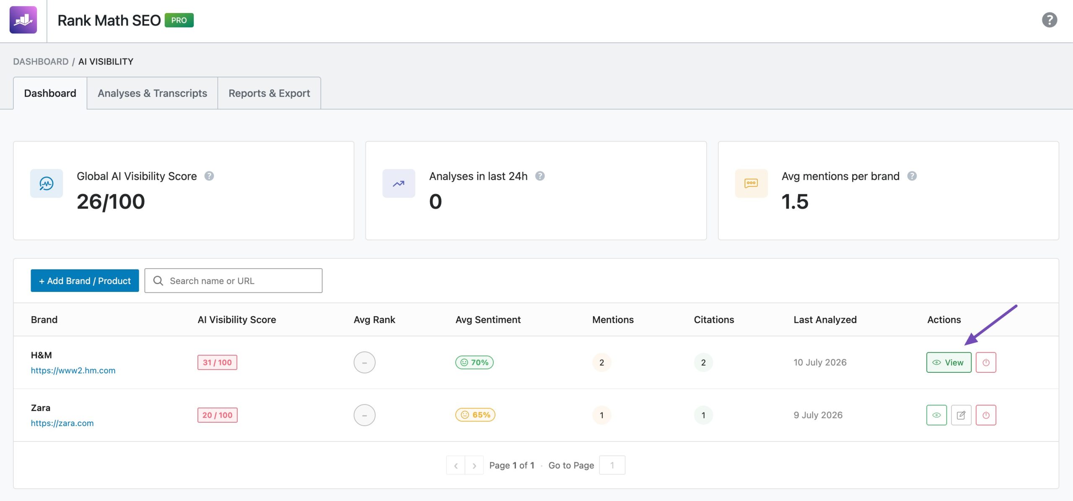The height and width of the screenshot is (501, 1073).
Task: Click Add Brand / Product button
Action: click(x=85, y=281)
